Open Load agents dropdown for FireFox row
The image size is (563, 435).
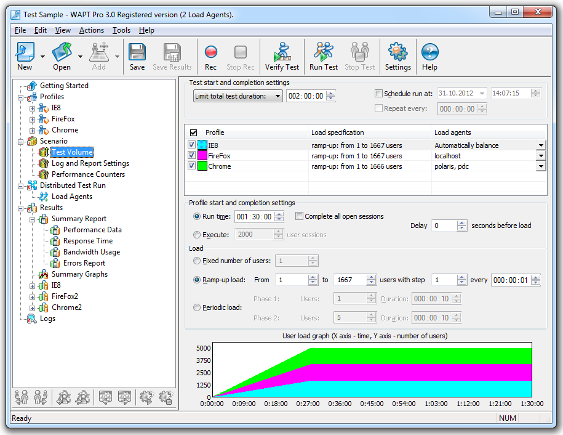pyautogui.click(x=541, y=156)
